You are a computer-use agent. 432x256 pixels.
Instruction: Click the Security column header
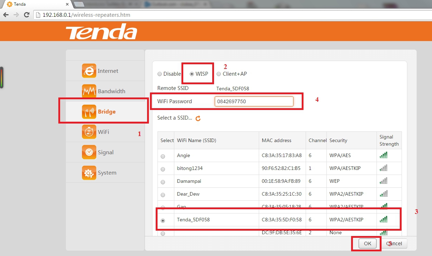click(x=338, y=140)
